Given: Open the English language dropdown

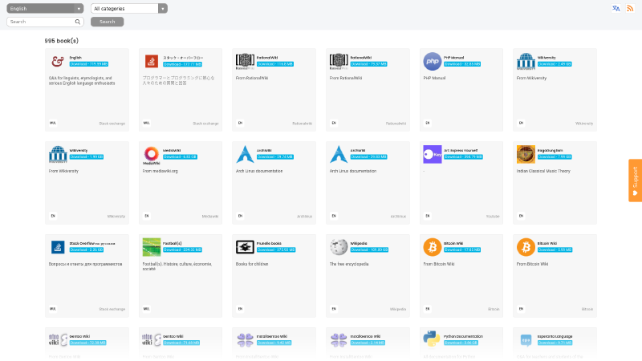Looking at the screenshot, I should [45, 8].
